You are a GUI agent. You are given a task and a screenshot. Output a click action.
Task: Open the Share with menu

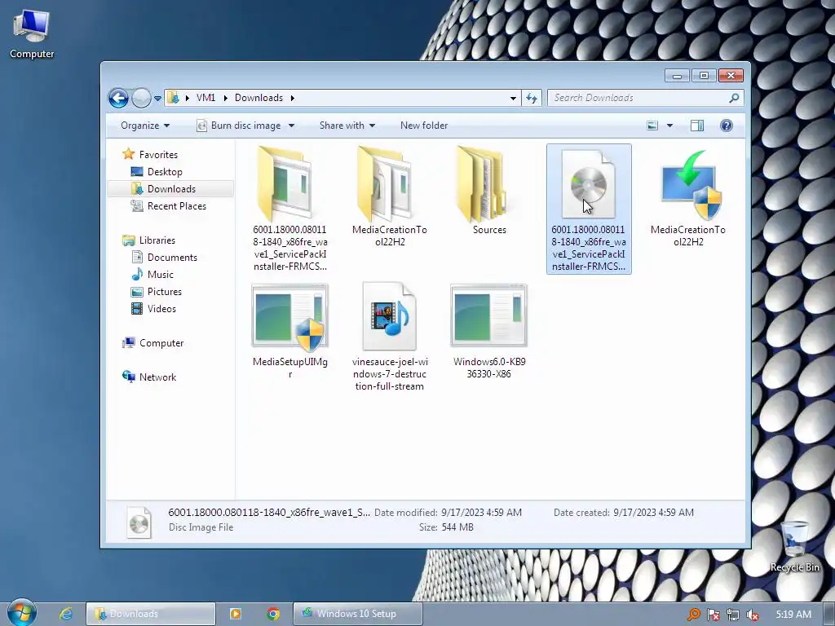[347, 126]
